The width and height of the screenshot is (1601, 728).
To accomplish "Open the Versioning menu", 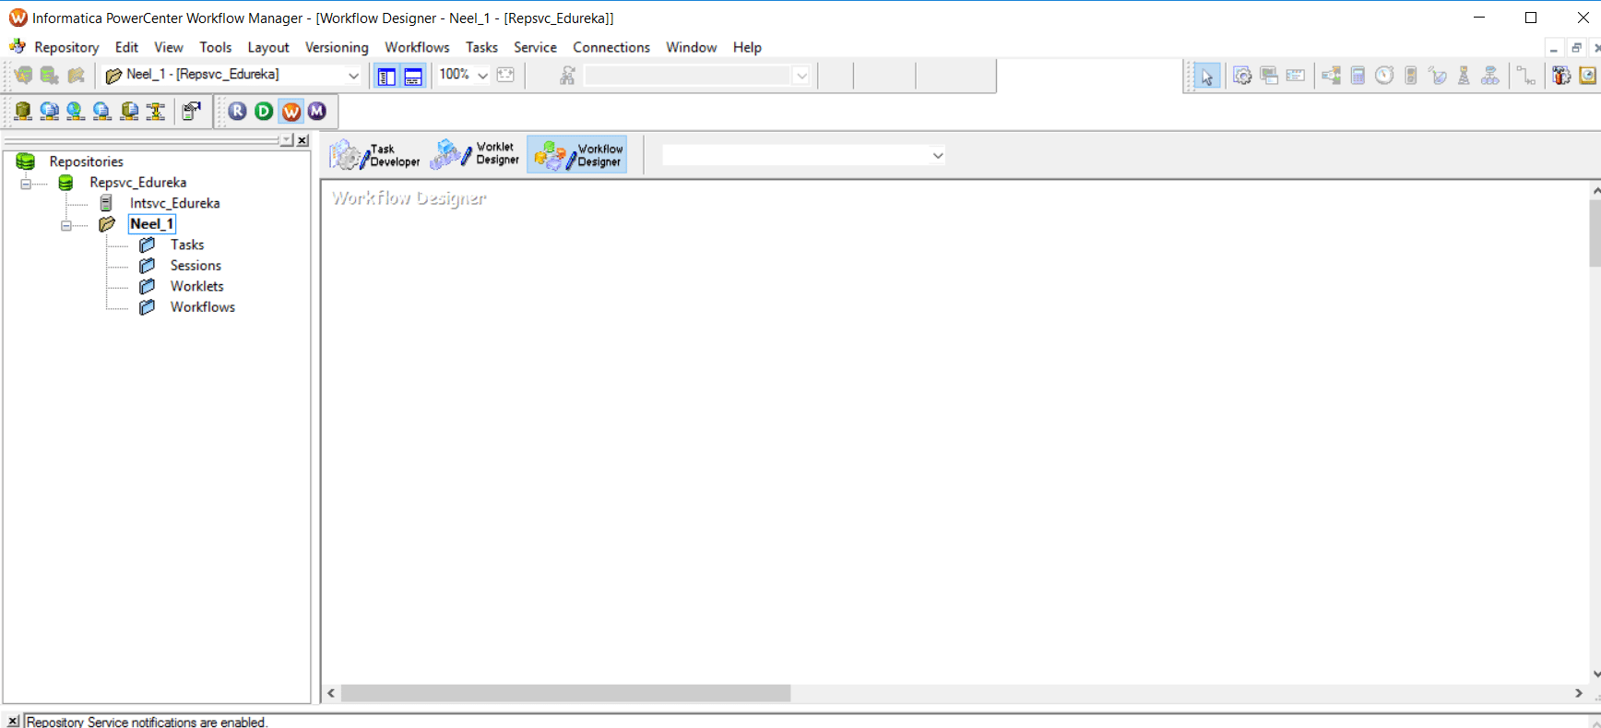I will click(x=337, y=47).
